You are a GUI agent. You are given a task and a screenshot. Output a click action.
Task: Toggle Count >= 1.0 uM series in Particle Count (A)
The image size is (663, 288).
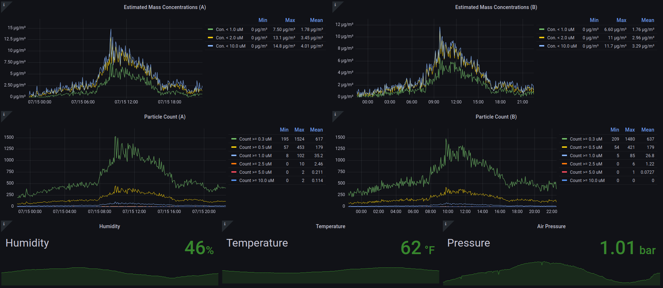(x=256, y=156)
